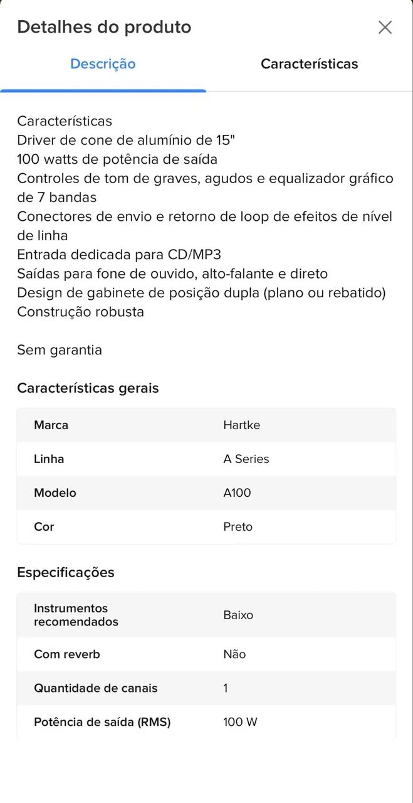Close the Detalhes do produto panel

coord(385,27)
